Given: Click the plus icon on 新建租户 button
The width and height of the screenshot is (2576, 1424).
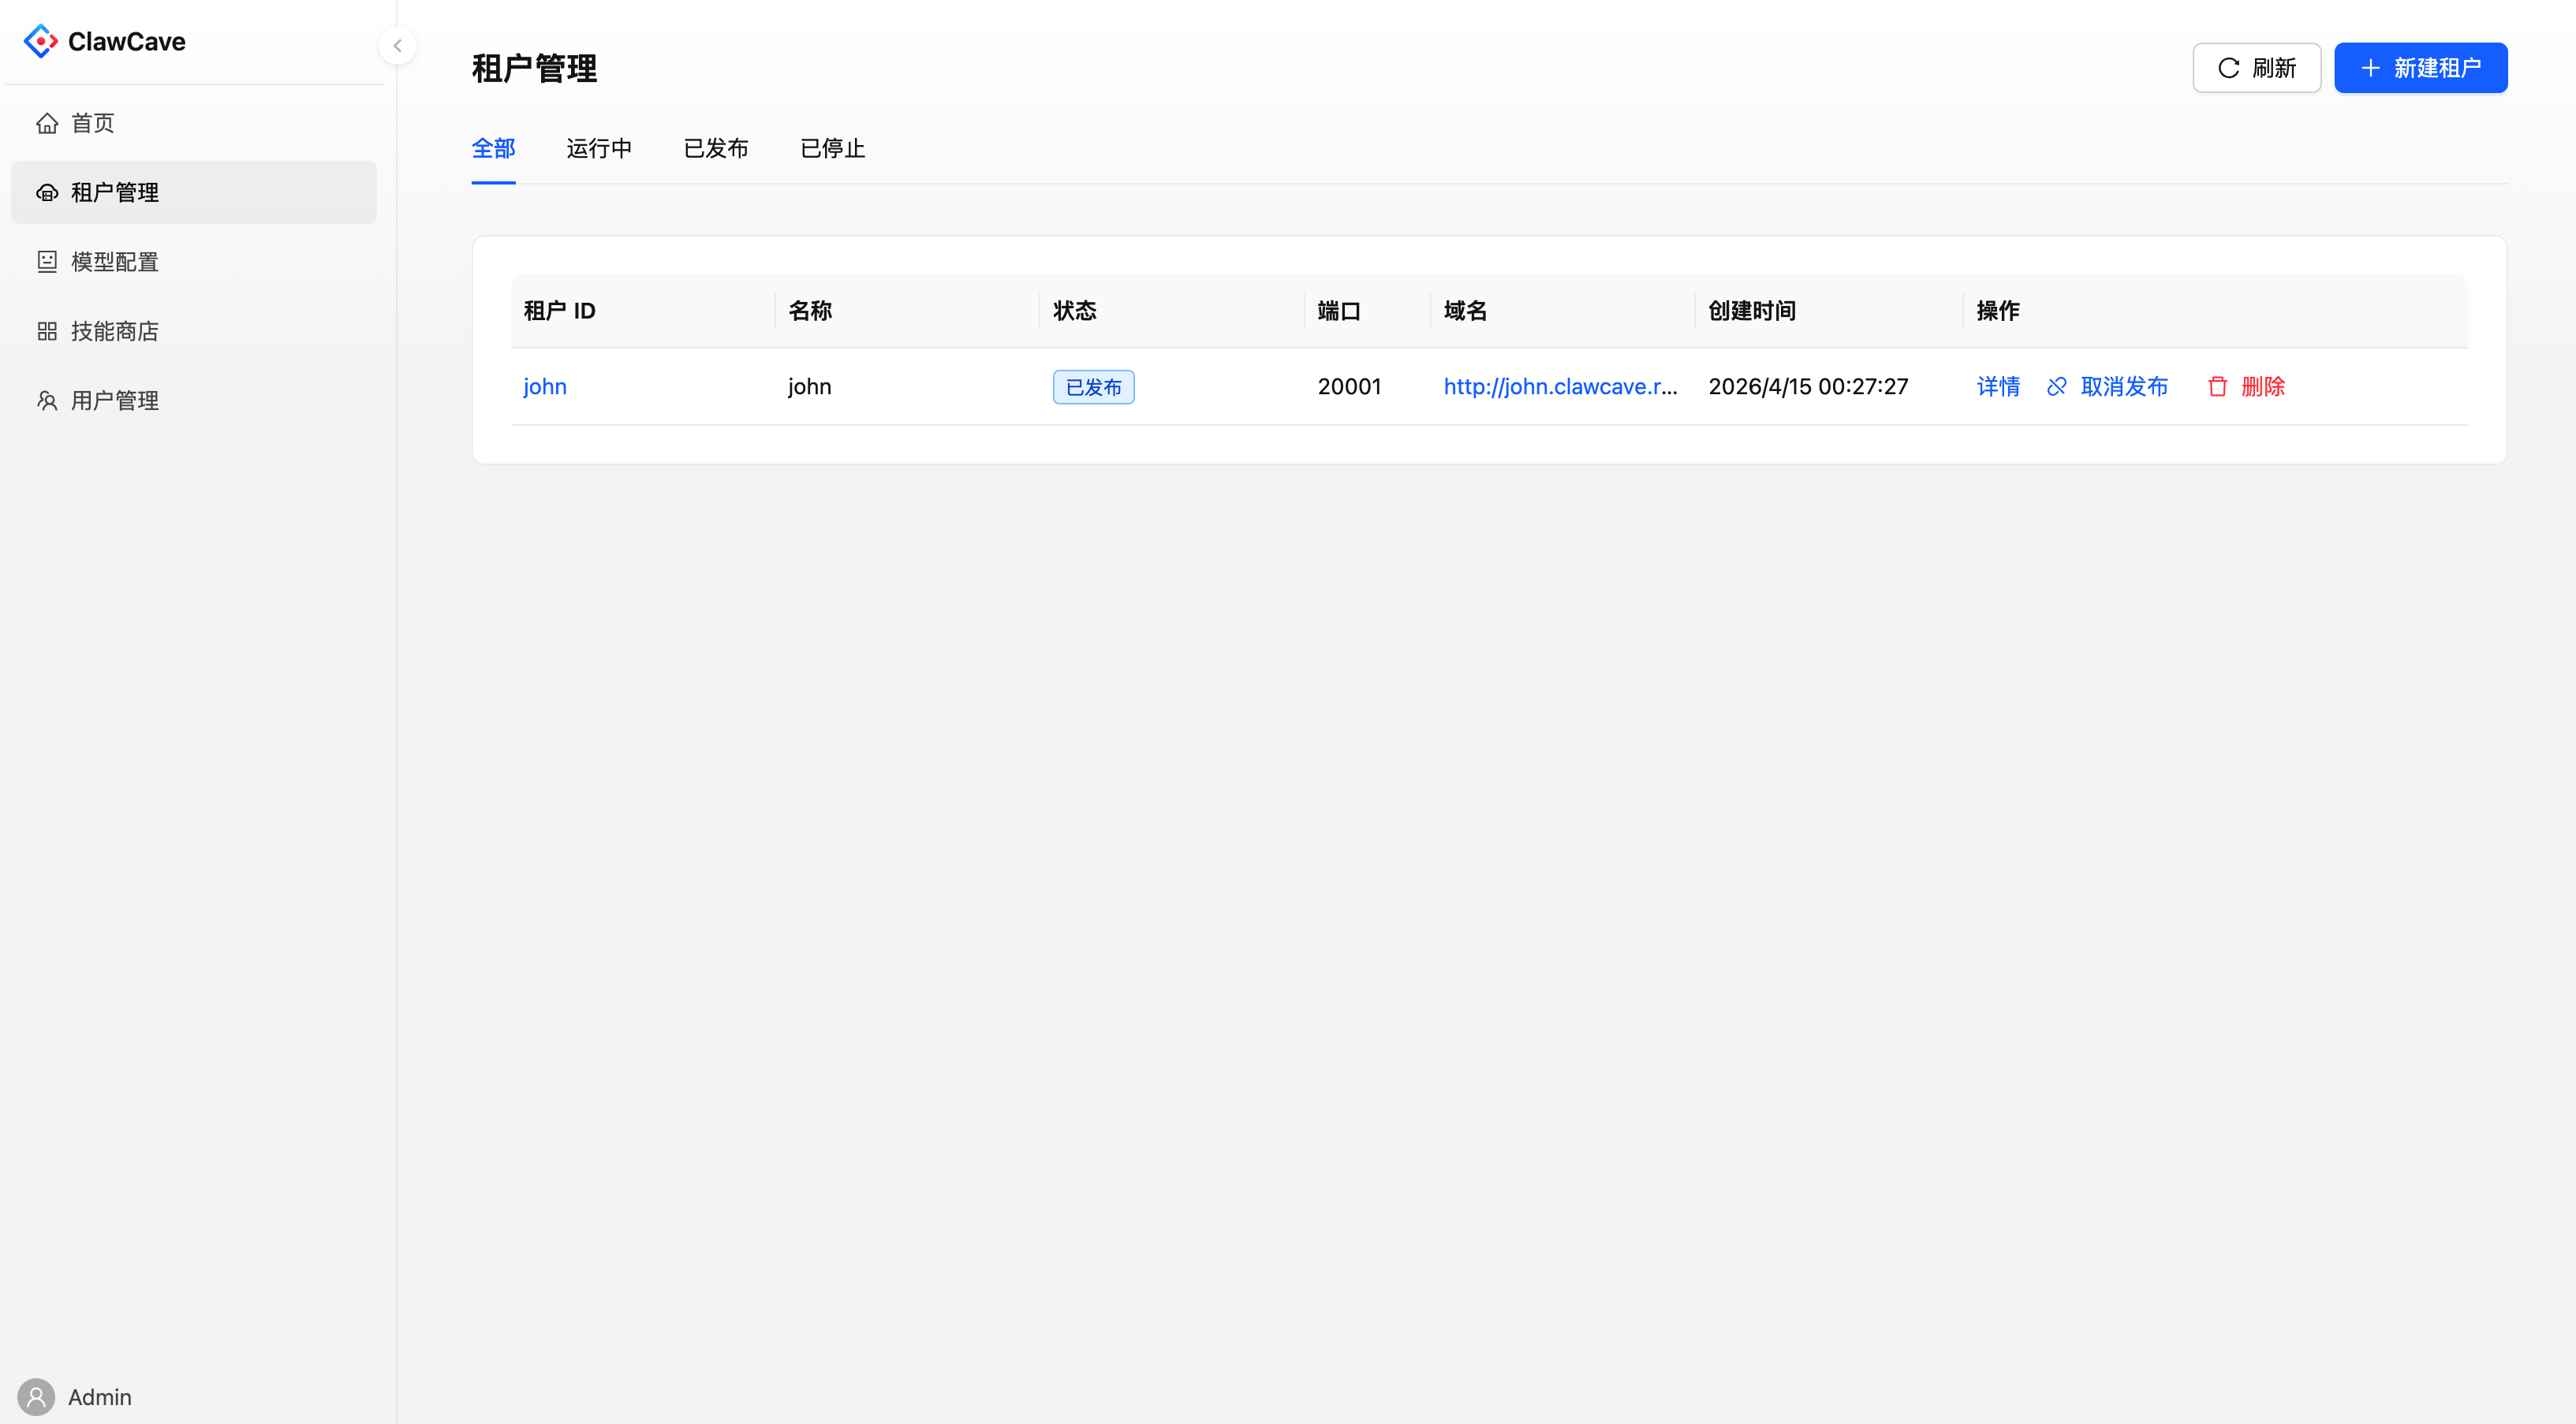Looking at the screenshot, I should 2369,68.
